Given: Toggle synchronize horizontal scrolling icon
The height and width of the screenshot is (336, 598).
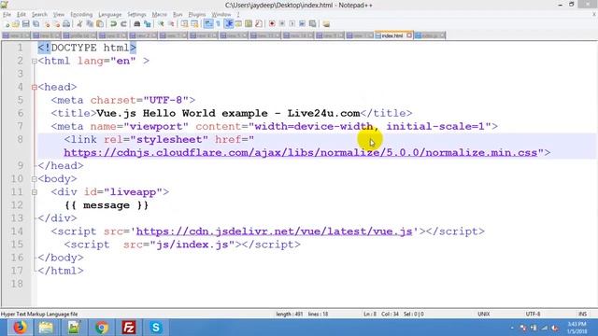Looking at the screenshot, I should (x=194, y=24).
